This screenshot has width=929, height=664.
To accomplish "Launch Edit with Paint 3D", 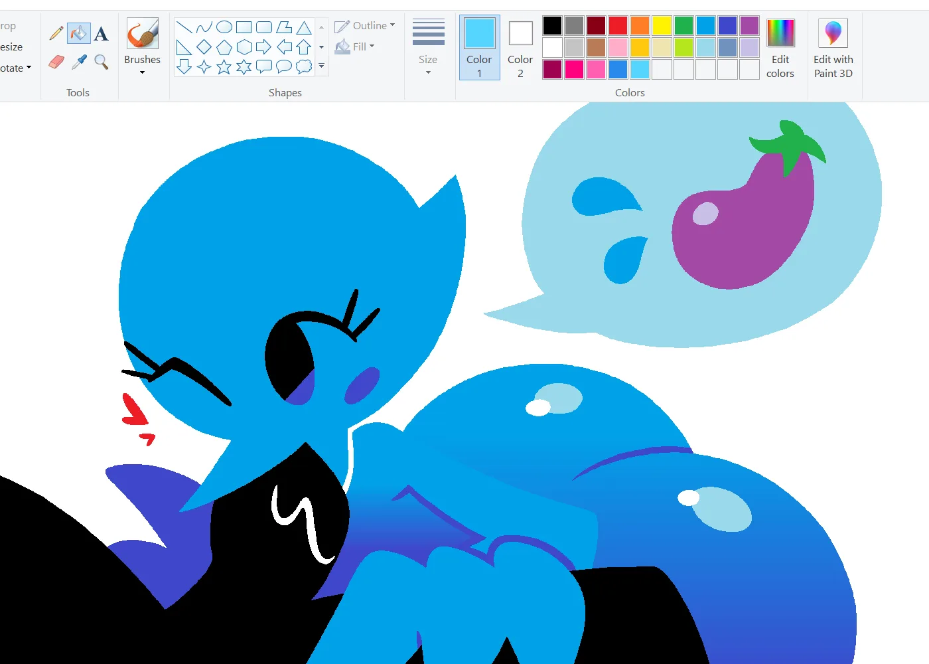I will (833, 47).
